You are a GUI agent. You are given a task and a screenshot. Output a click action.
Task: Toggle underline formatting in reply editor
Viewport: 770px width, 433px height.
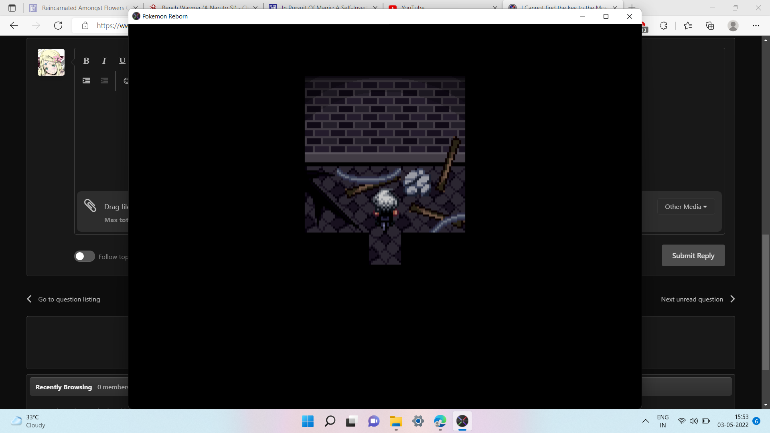coord(122,61)
